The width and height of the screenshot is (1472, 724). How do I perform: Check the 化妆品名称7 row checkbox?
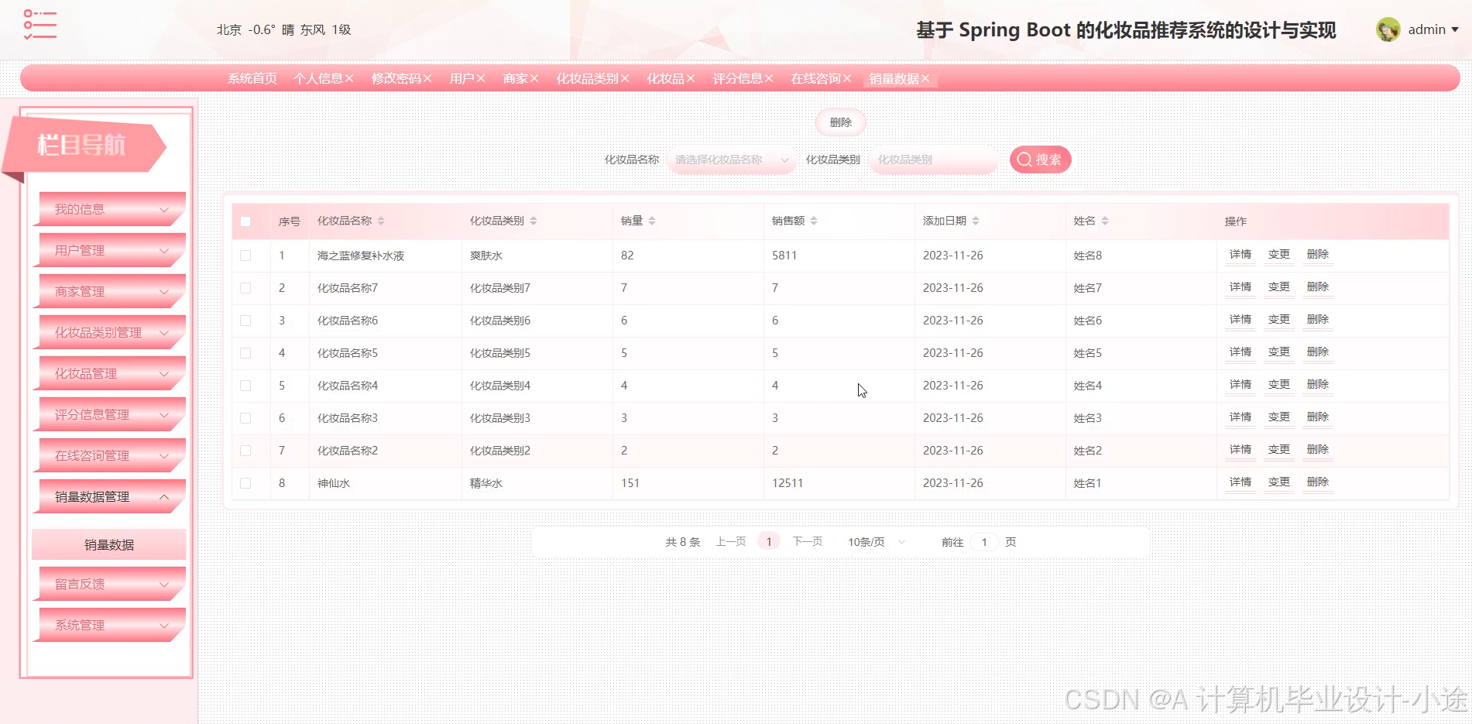coord(245,288)
